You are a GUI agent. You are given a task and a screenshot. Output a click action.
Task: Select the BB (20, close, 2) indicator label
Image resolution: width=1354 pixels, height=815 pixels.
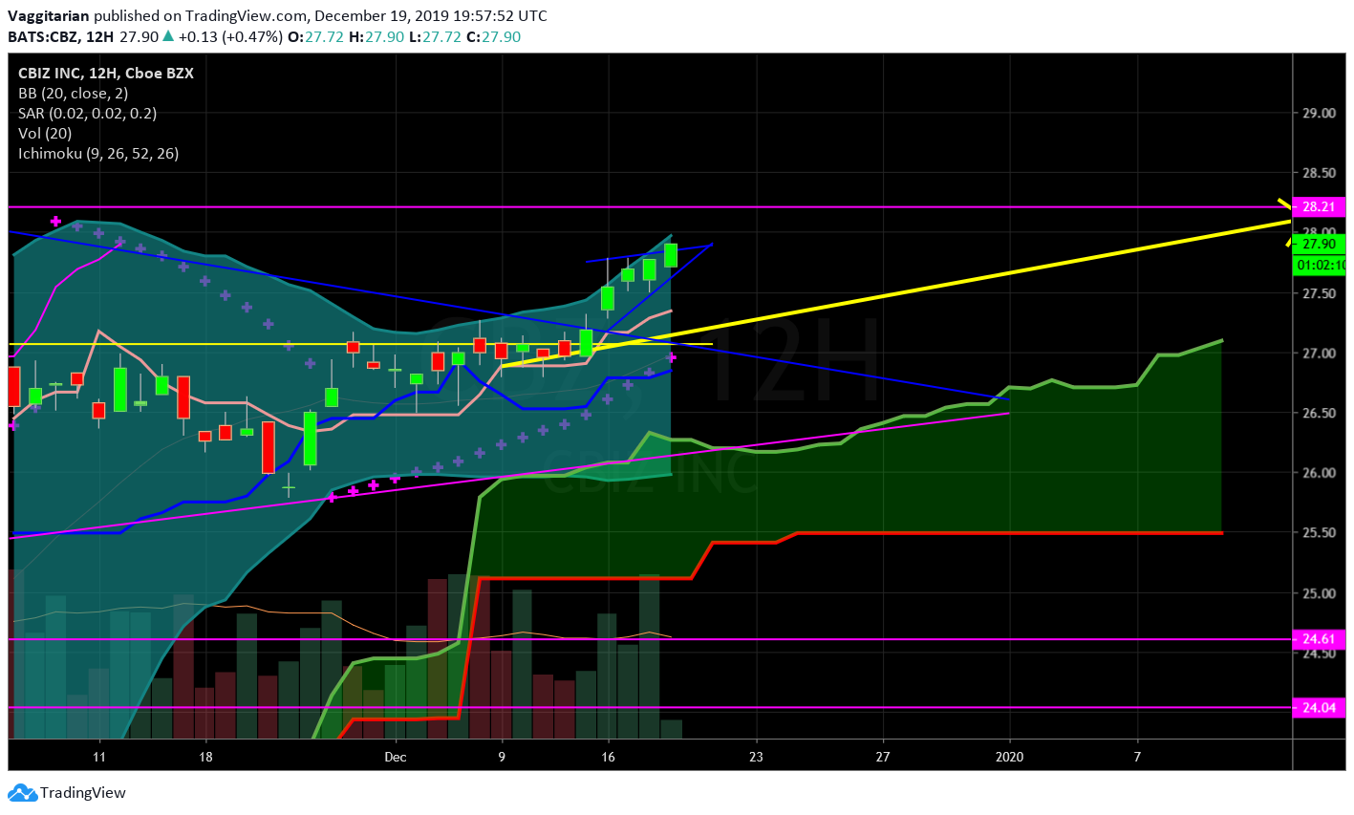click(74, 94)
